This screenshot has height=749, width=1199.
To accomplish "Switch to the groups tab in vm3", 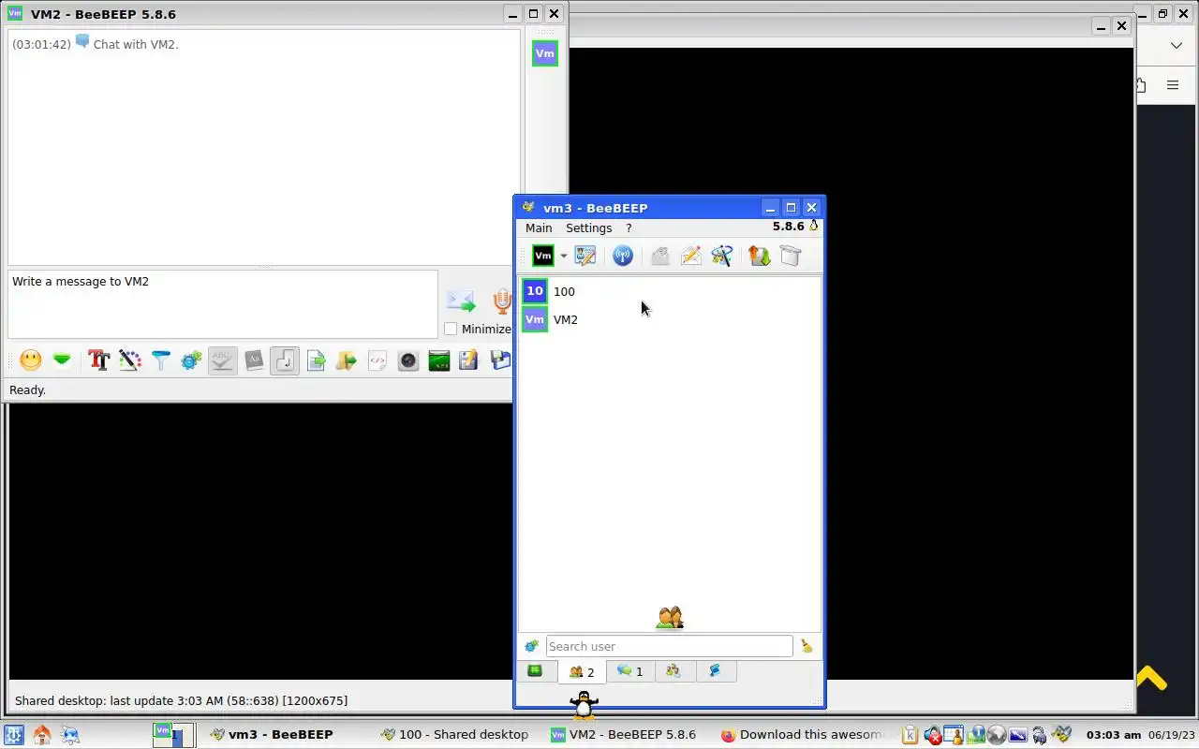I will 674,671.
